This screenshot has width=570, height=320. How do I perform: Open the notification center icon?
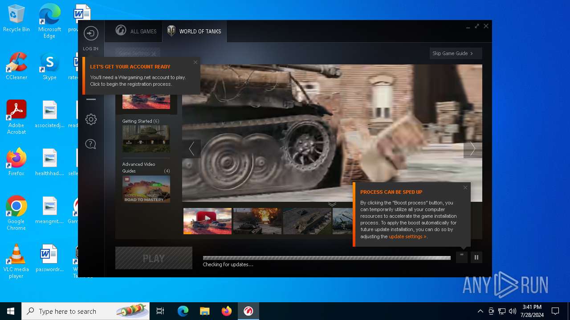(x=555, y=311)
